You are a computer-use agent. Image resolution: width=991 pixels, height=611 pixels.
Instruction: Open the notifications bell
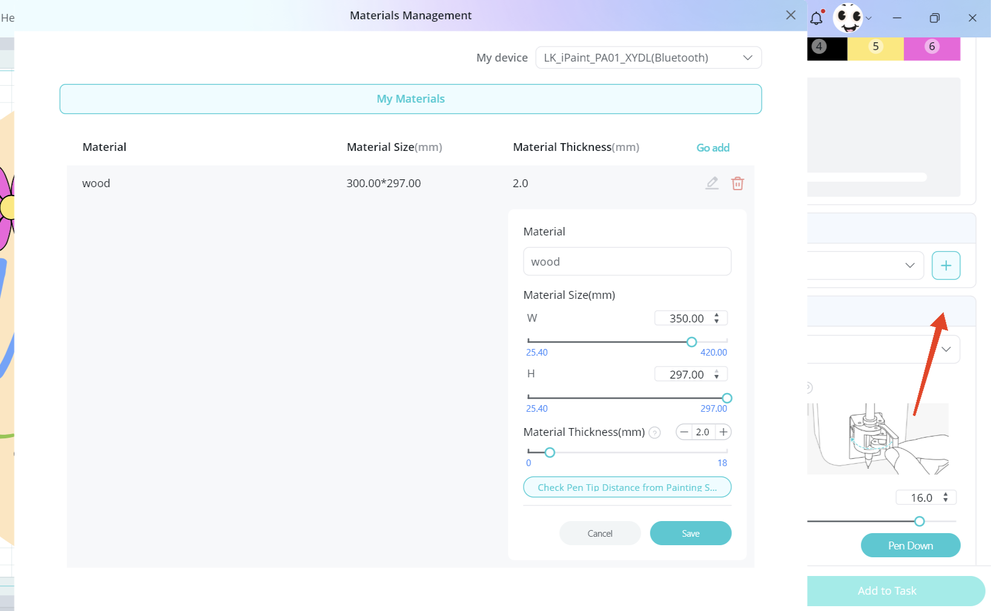tap(817, 18)
